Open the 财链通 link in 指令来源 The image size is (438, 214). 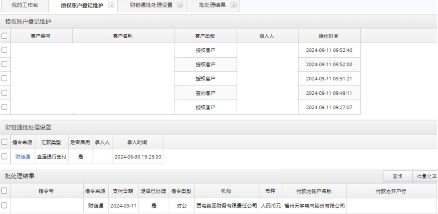22,156
